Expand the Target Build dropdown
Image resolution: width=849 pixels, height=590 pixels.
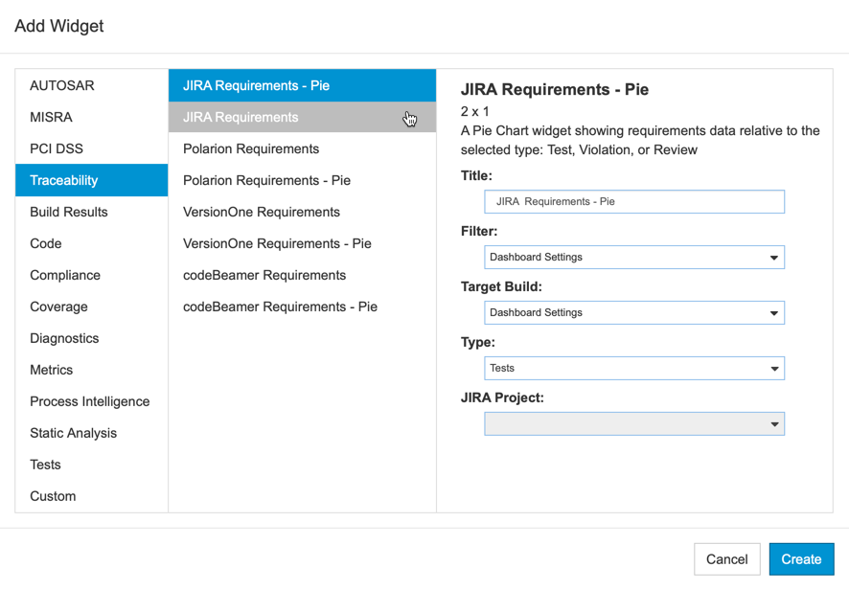tap(634, 313)
